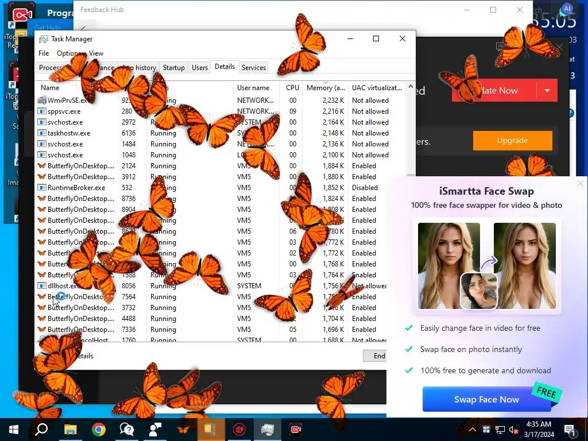The image size is (588, 441).
Task: Click the security icon in the system tray
Action: tap(486, 430)
